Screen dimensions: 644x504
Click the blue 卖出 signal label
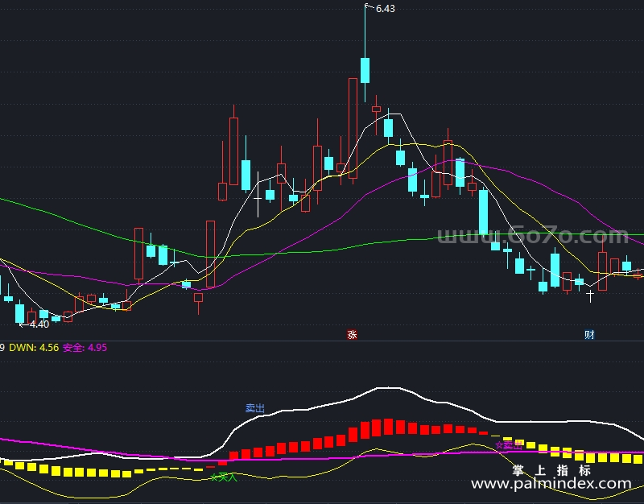pyautogui.click(x=255, y=408)
